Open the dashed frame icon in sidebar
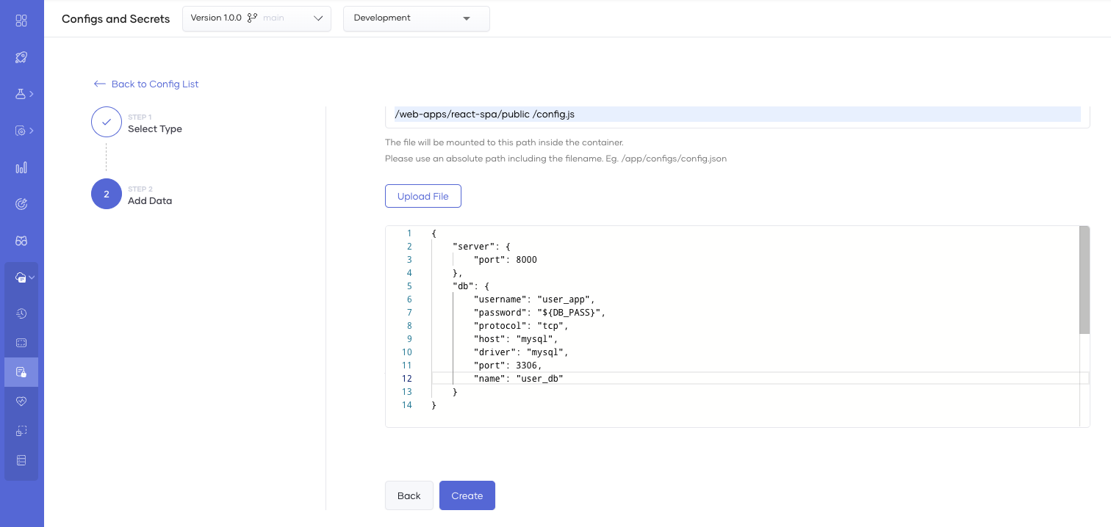The image size is (1111, 527). [21, 343]
